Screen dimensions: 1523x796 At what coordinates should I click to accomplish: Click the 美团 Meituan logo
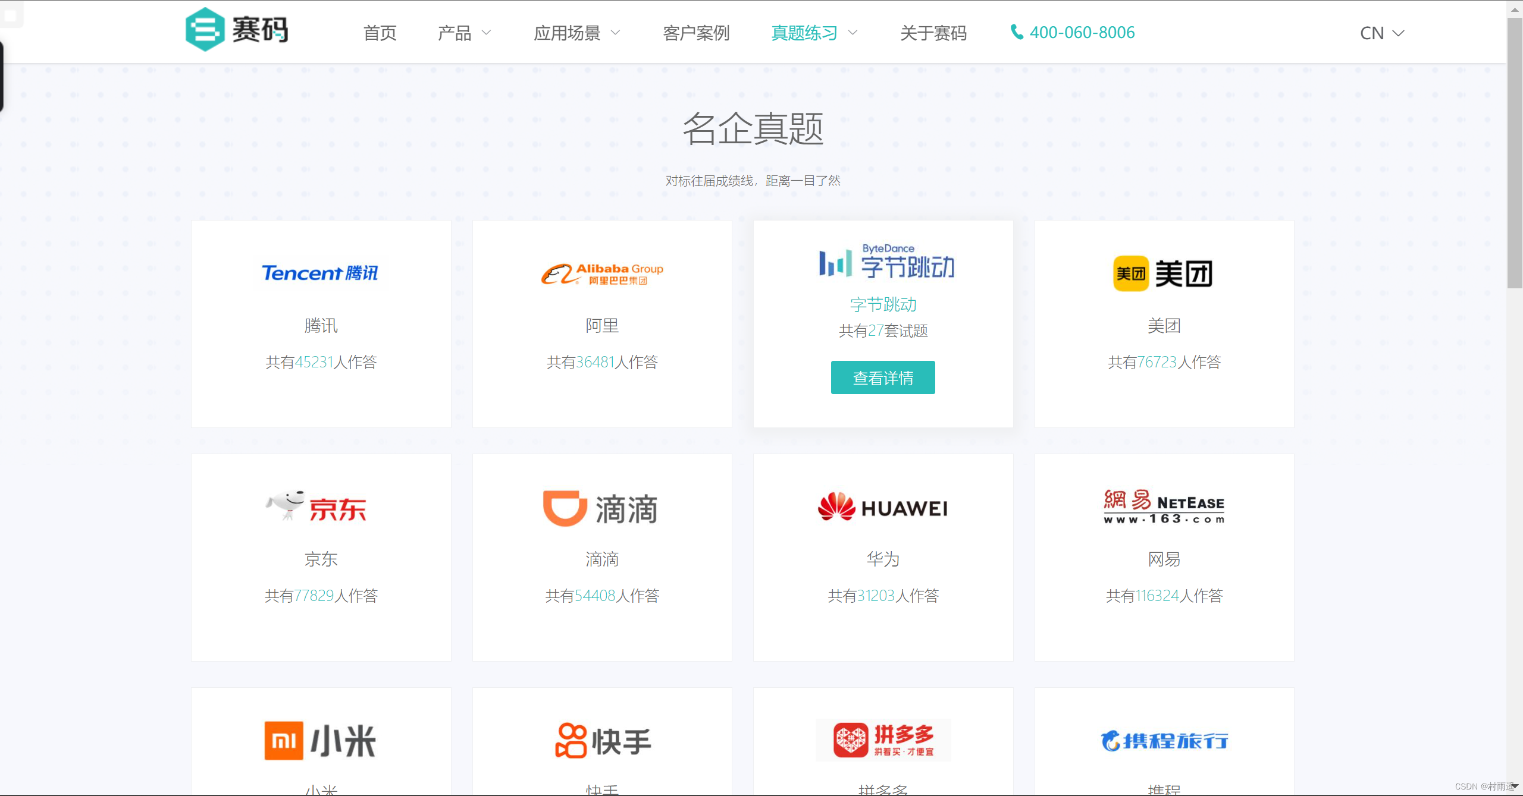1163,273
